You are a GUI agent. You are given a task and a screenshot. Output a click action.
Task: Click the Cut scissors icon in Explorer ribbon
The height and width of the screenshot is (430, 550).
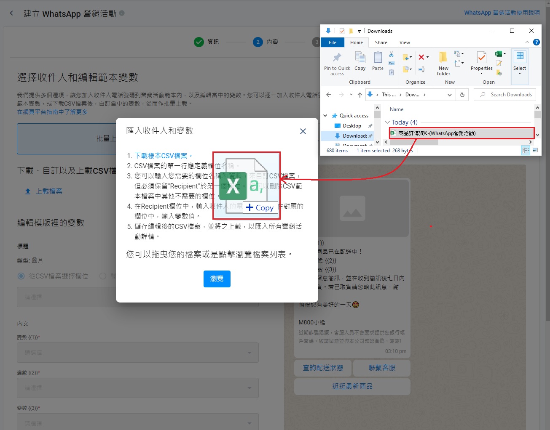pyautogui.click(x=391, y=54)
